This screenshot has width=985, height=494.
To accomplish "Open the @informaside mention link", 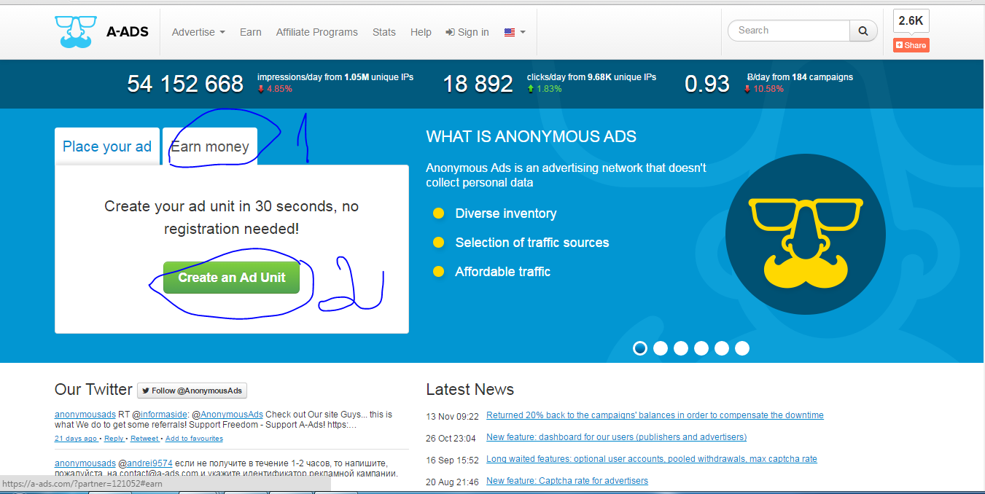I will click(163, 415).
